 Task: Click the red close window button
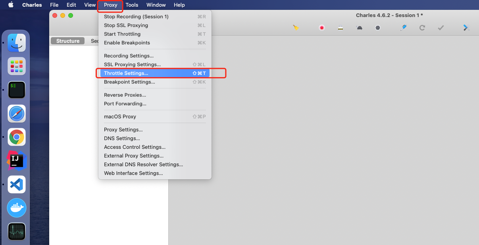[55, 15]
